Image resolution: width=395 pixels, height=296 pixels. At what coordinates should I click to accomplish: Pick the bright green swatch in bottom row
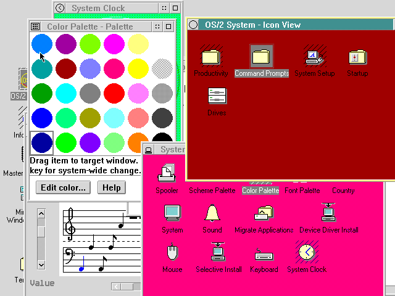[66, 142]
